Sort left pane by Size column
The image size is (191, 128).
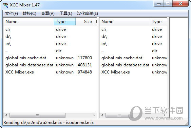click(x=85, y=22)
